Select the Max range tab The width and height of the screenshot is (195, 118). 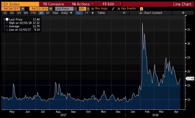pyautogui.click(x=55, y=13)
